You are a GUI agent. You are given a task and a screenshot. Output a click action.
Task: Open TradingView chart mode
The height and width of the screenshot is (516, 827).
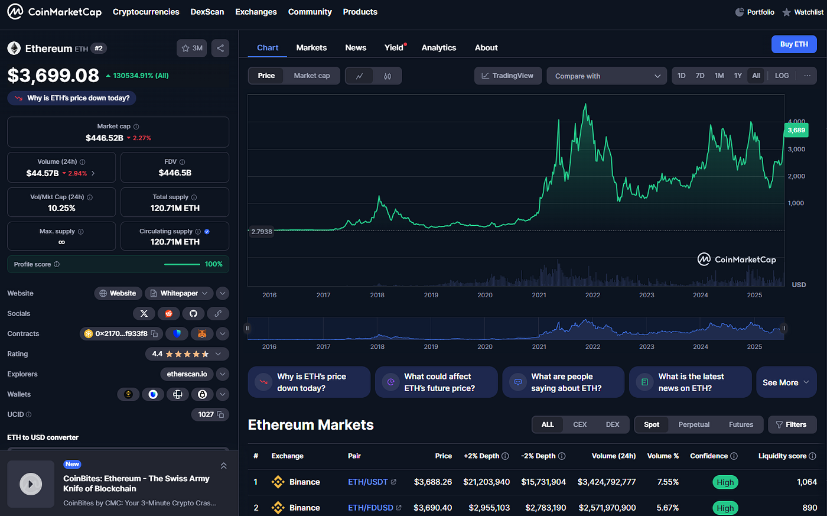[507, 76]
